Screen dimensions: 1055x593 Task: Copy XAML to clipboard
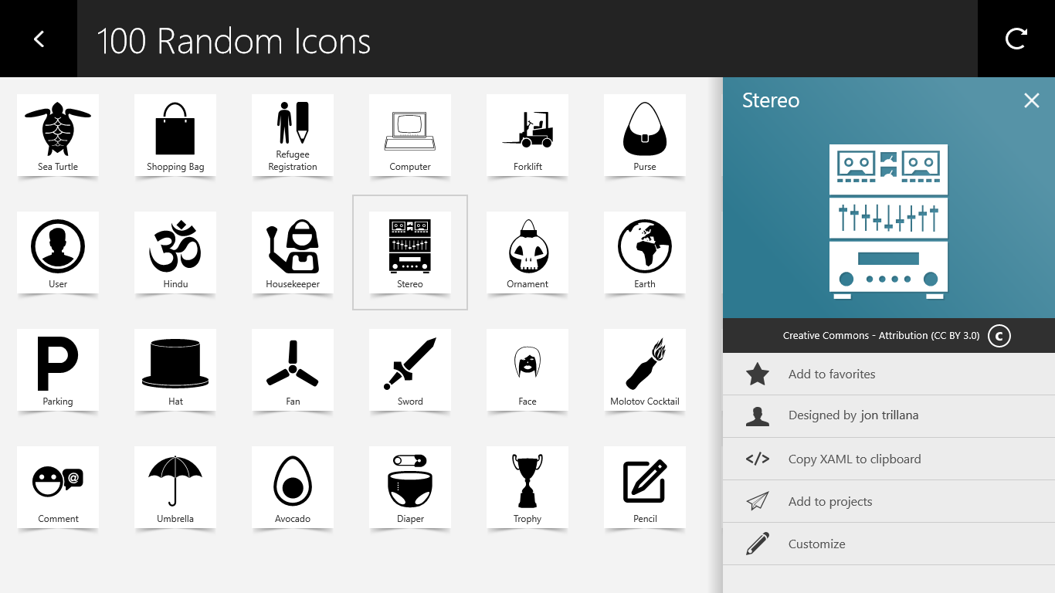point(853,459)
